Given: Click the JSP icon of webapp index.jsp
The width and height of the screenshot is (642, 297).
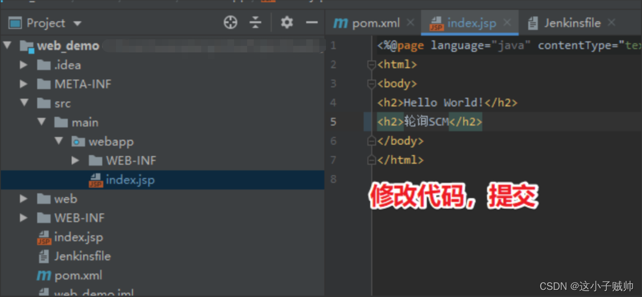Looking at the screenshot, I should 96,180.
